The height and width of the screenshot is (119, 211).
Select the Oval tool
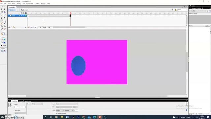point(2,21)
